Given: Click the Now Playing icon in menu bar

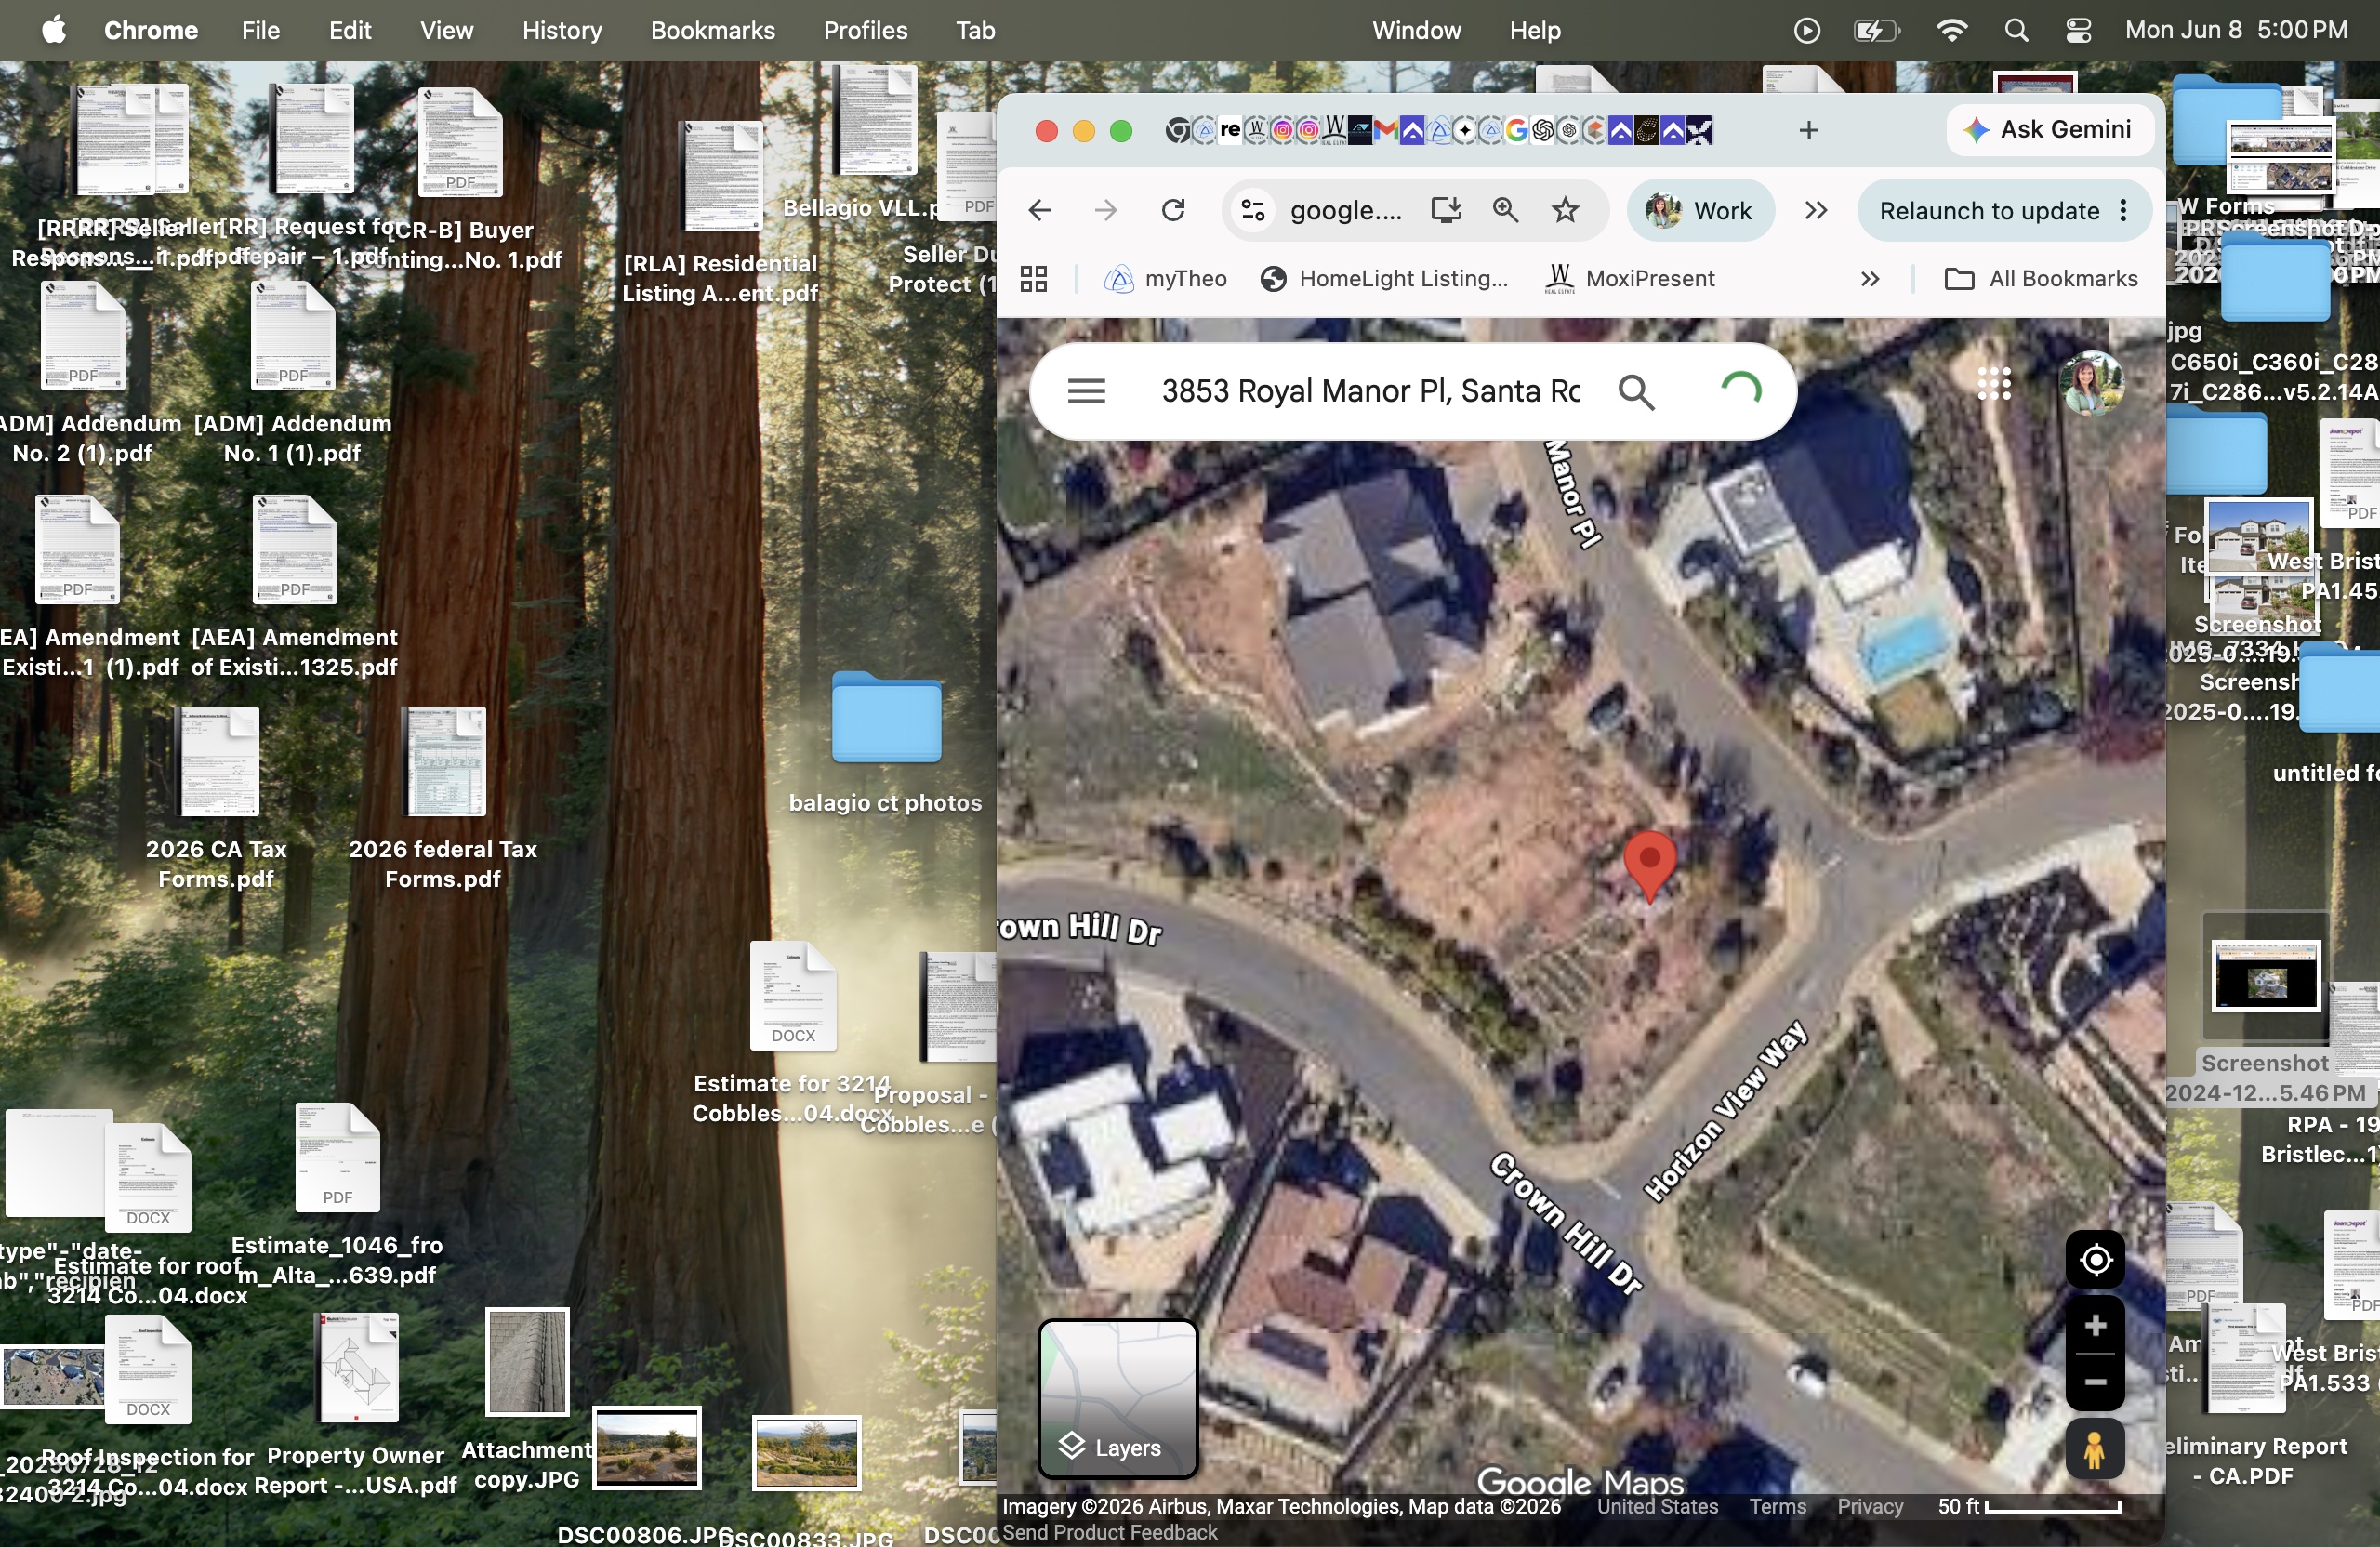Looking at the screenshot, I should (x=1806, y=30).
